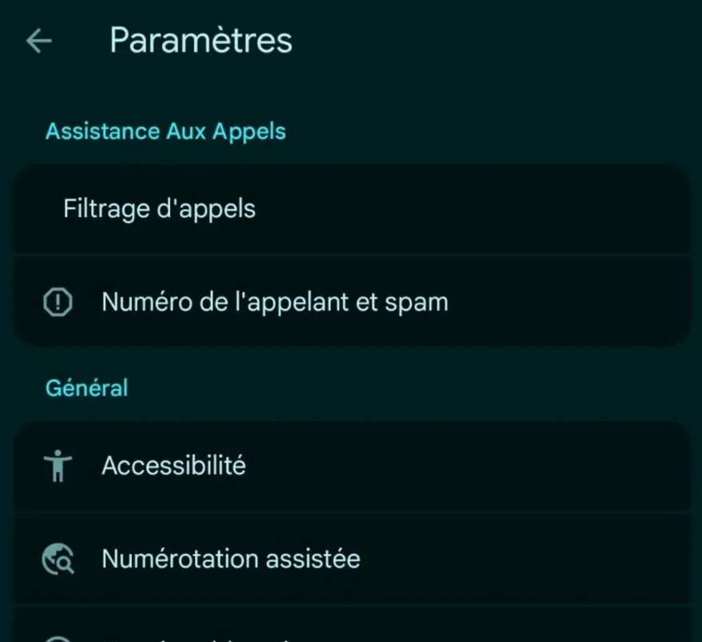Image resolution: width=702 pixels, height=642 pixels.
Task: Open Numéro de l'appelant et spam
Action: click(x=352, y=302)
